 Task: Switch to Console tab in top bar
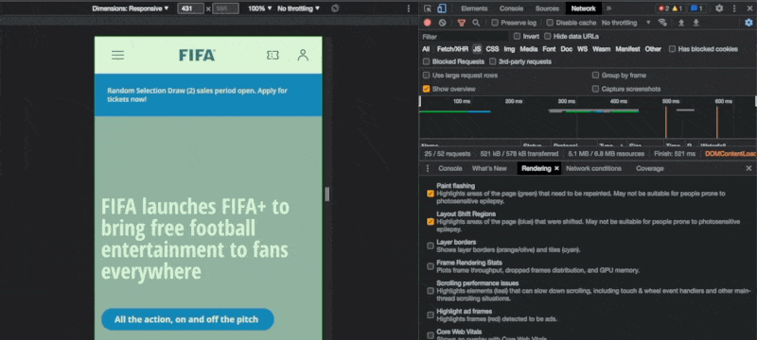tap(511, 8)
